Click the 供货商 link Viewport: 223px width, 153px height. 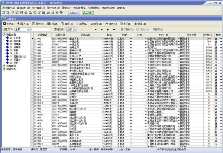(x=158, y=29)
